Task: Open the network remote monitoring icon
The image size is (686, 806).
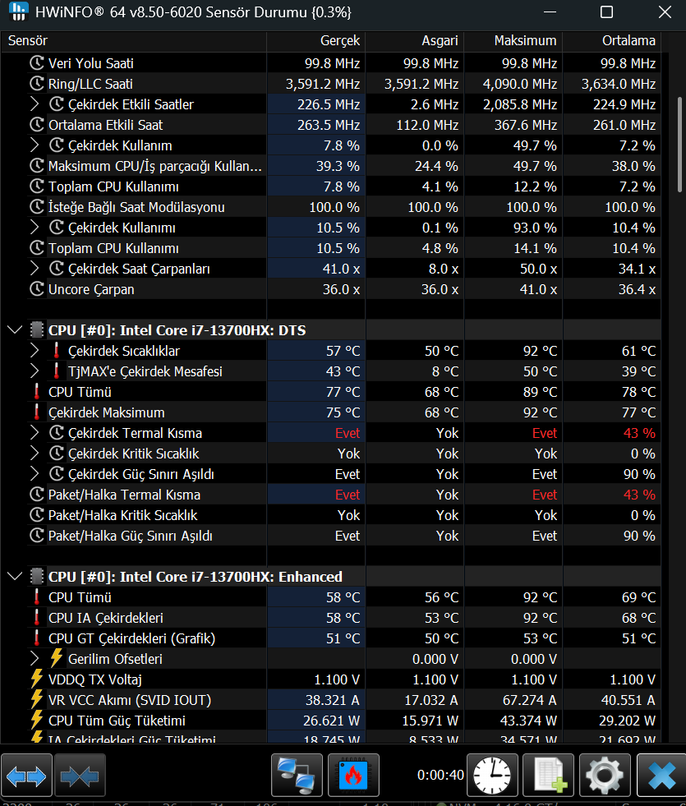Action: [297, 775]
